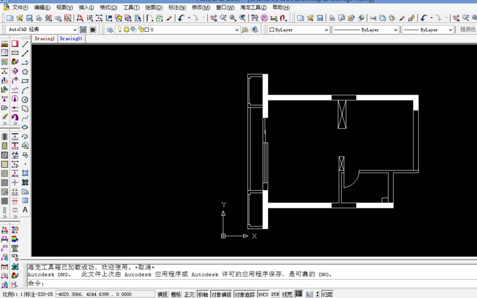Viewport: 477px width, 298px height.
Task: Open the 标注(N) menu
Action: pos(177,7)
